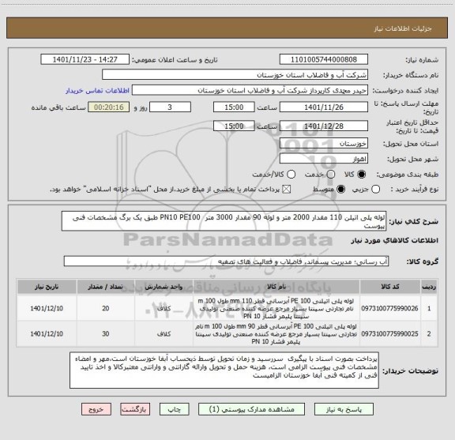Click buyer notes text area
455x440 pixels.
224,370
